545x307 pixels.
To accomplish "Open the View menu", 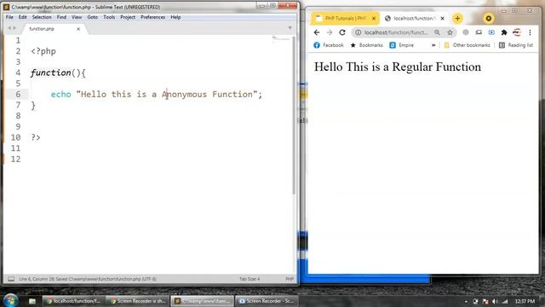I will point(77,17).
